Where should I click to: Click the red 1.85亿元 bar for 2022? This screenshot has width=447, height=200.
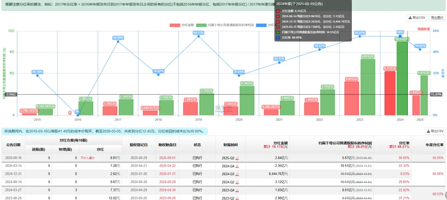coord(311,109)
